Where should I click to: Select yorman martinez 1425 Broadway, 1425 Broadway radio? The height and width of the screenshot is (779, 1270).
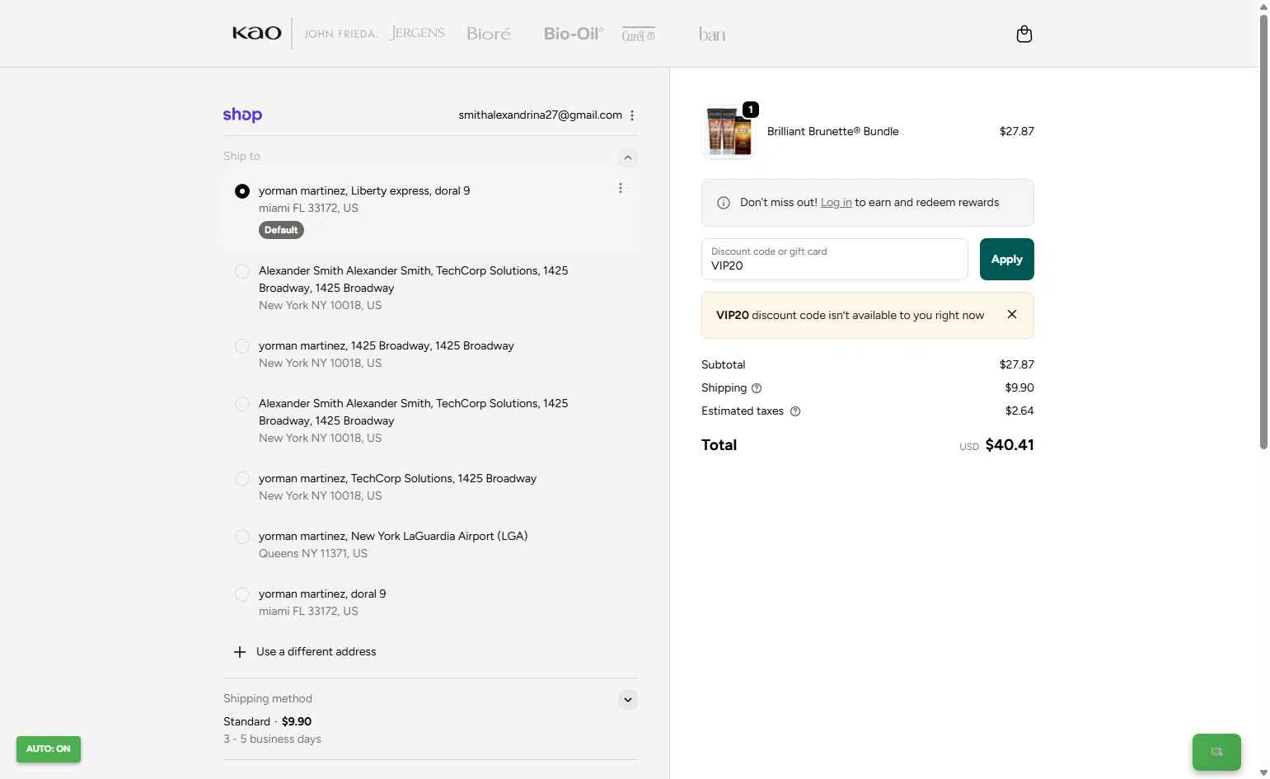(x=241, y=346)
